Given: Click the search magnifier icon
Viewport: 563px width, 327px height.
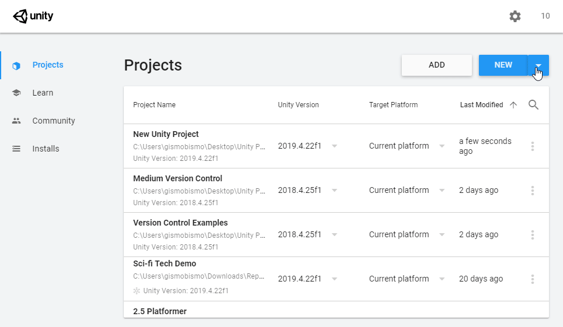Looking at the screenshot, I should [533, 105].
